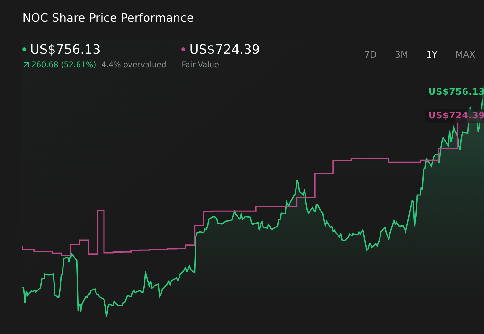
Task: Toggle the Fair Value series via its legend
Action: [224, 49]
